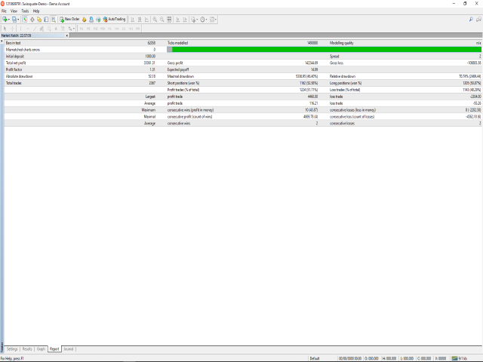The height and width of the screenshot is (362, 483).
Task: Select the bar chart icon
Action: click(x=133, y=20)
